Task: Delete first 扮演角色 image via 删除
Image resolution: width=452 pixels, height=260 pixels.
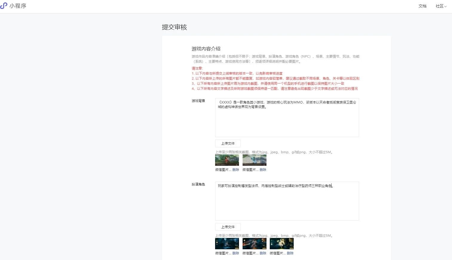Action: click(236, 253)
